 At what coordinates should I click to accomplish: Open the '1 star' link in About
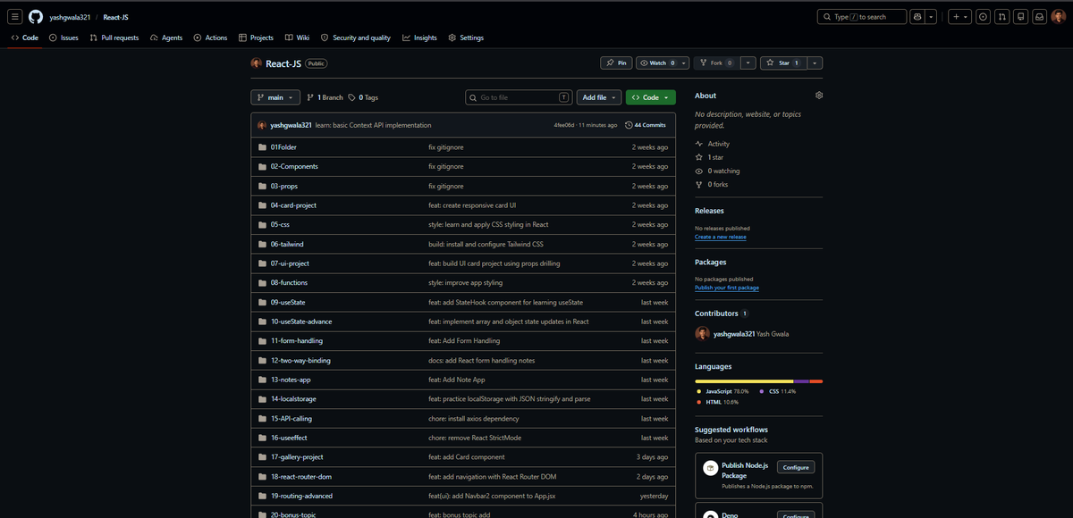click(x=709, y=157)
